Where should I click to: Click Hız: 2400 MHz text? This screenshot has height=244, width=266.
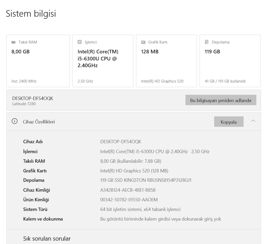(x=24, y=81)
